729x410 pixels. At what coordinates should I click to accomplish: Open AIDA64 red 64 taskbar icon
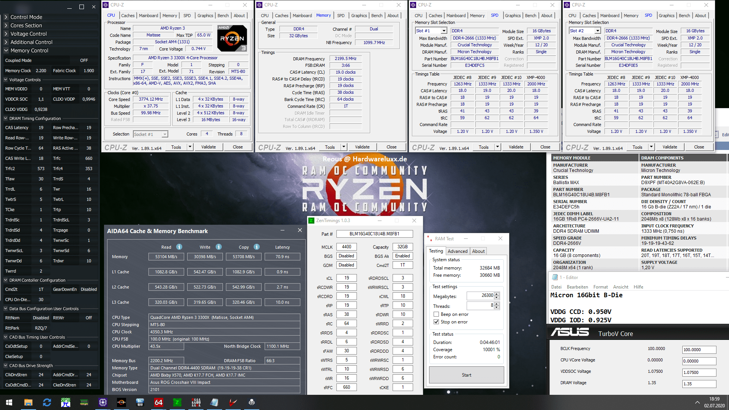(x=158, y=402)
